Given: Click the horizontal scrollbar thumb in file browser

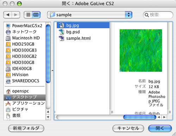Looking at the screenshot, I should tap(140, 117).
